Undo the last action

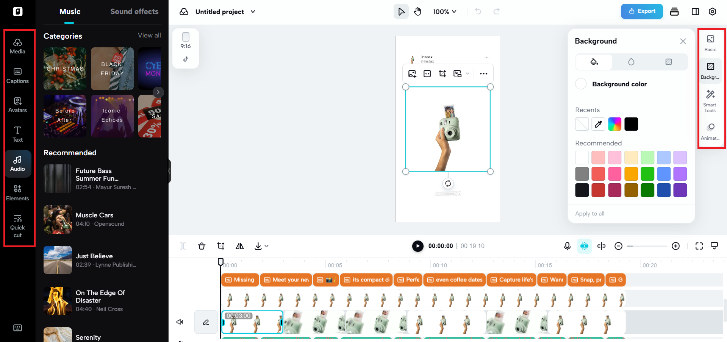tap(478, 11)
